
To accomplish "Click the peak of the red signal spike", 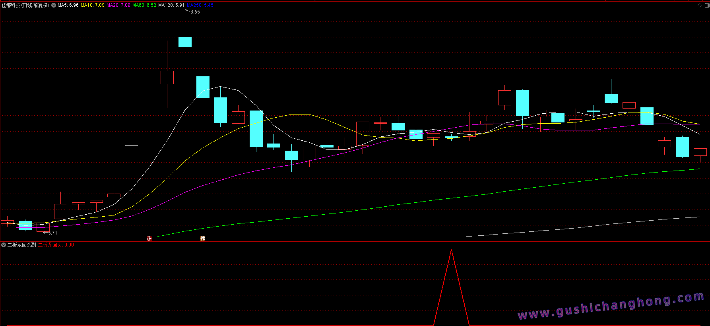I will point(451,250).
